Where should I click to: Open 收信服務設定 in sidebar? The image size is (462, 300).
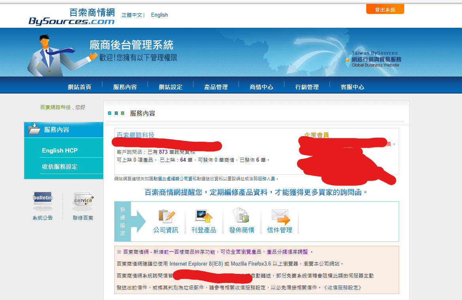pos(60,167)
